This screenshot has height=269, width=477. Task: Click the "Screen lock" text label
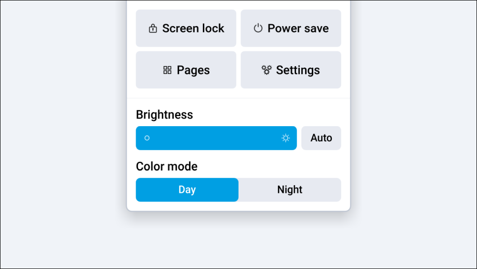(x=193, y=29)
